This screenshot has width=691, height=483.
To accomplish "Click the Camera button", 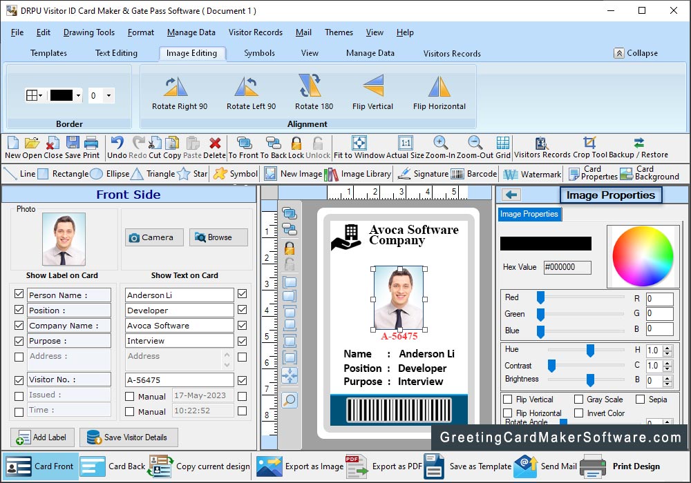I will pos(154,237).
